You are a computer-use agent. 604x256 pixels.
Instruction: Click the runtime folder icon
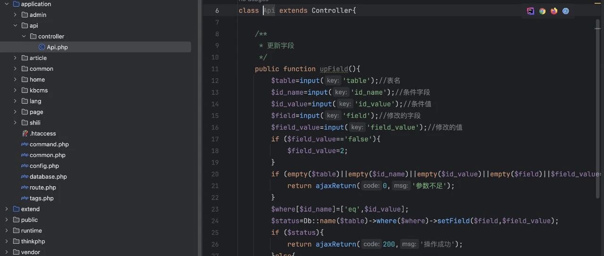[x=16, y=231]
